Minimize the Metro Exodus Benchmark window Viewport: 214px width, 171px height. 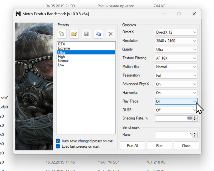pyautogui.click(x=164, y=14)
